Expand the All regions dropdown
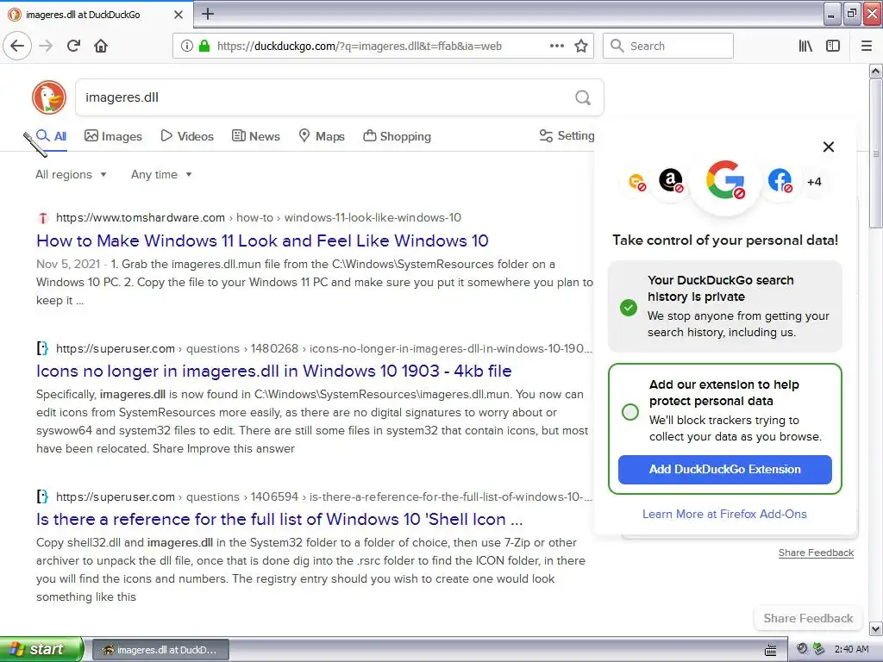The width and height of the screenshot is (883, 662). [71, 174]
